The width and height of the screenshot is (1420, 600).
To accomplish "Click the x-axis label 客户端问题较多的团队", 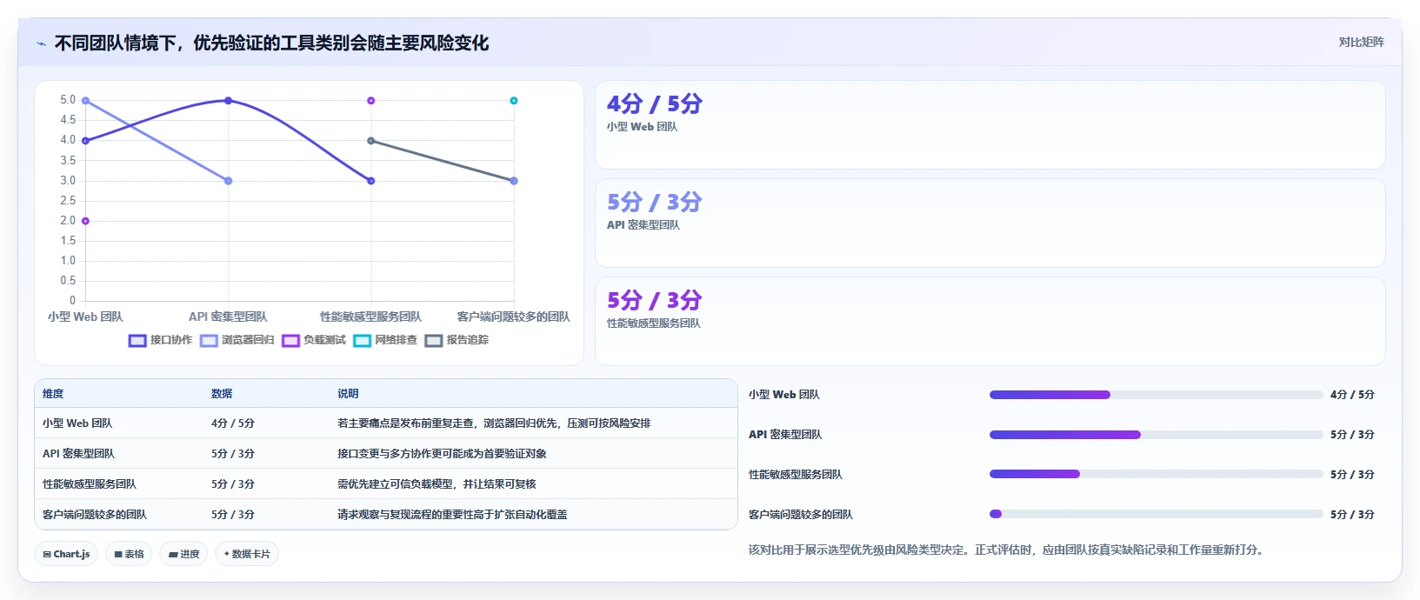I will point(514,317).
